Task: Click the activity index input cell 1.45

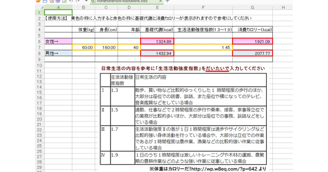Action: pyautogui.click(x=203, y=47)
